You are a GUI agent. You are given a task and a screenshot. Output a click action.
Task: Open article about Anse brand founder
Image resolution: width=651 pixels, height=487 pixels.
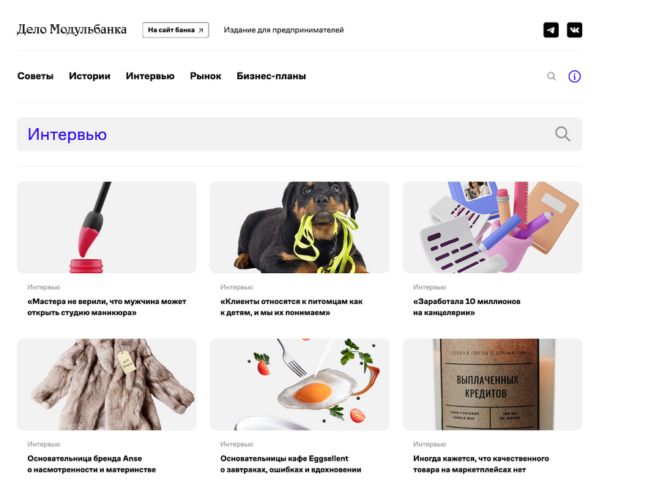pos(92,464)
